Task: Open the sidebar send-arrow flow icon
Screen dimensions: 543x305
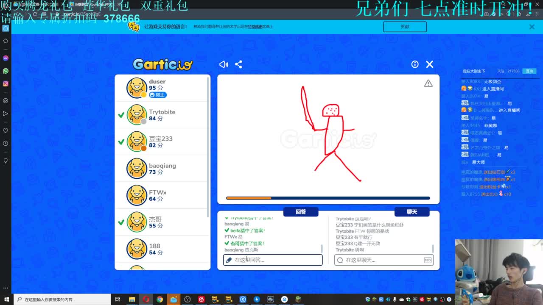Action: (6, 114)
